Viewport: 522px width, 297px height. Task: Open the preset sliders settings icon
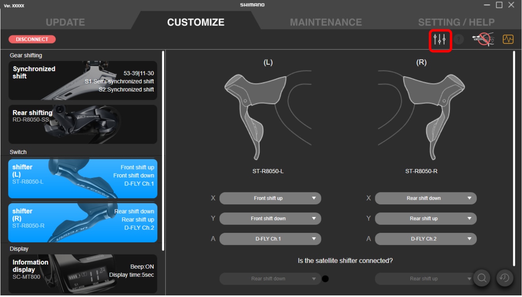(x=439, y=40)
